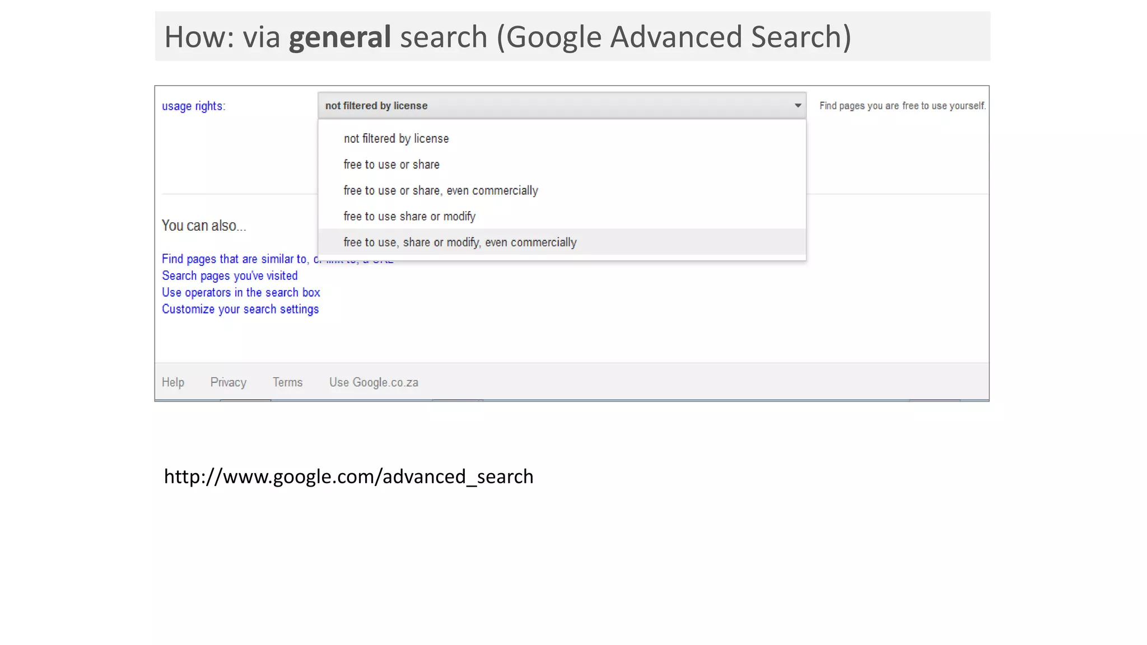
Task: Click the advanced_search URL text
Action: (x=348, y=476)
